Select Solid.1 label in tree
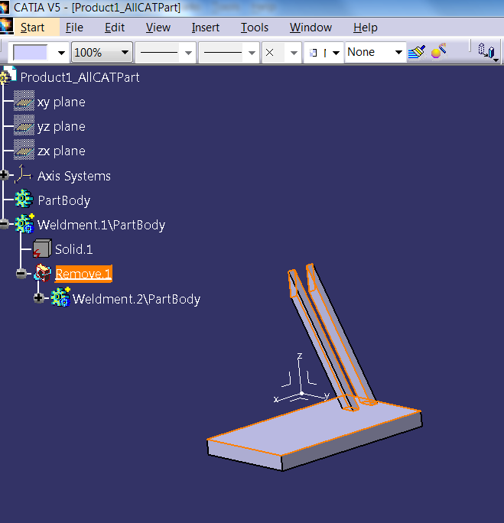The height and width of the screenshot is (523, 504). (x=73, y=249)
